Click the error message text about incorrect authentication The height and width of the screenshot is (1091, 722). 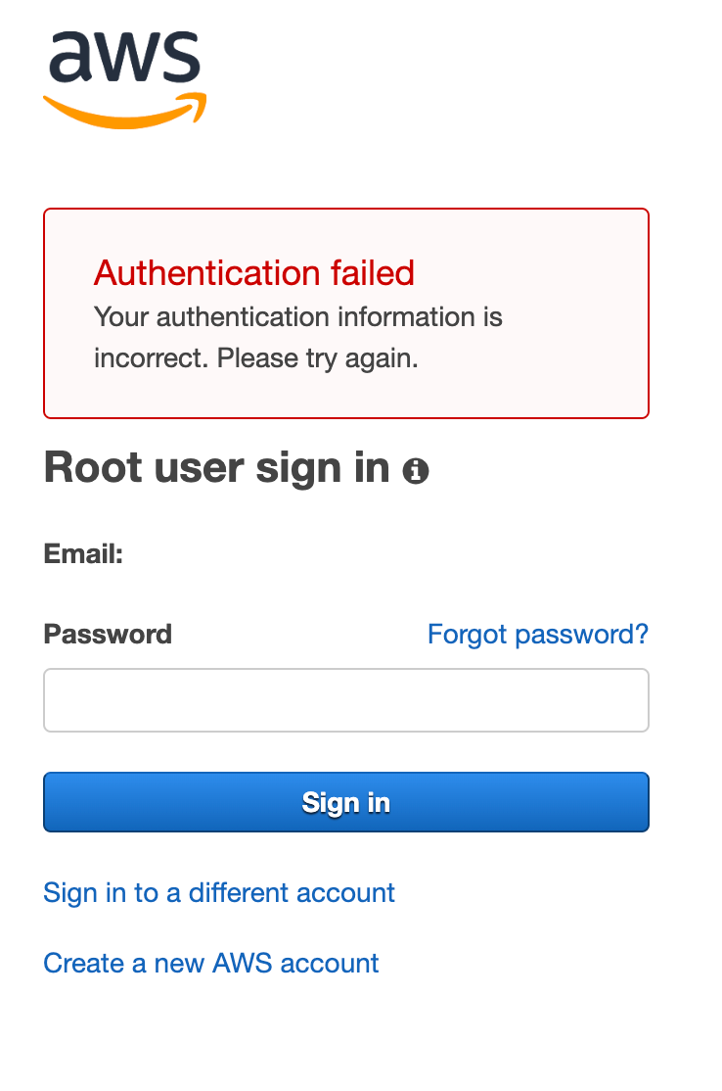coord(298,337)
